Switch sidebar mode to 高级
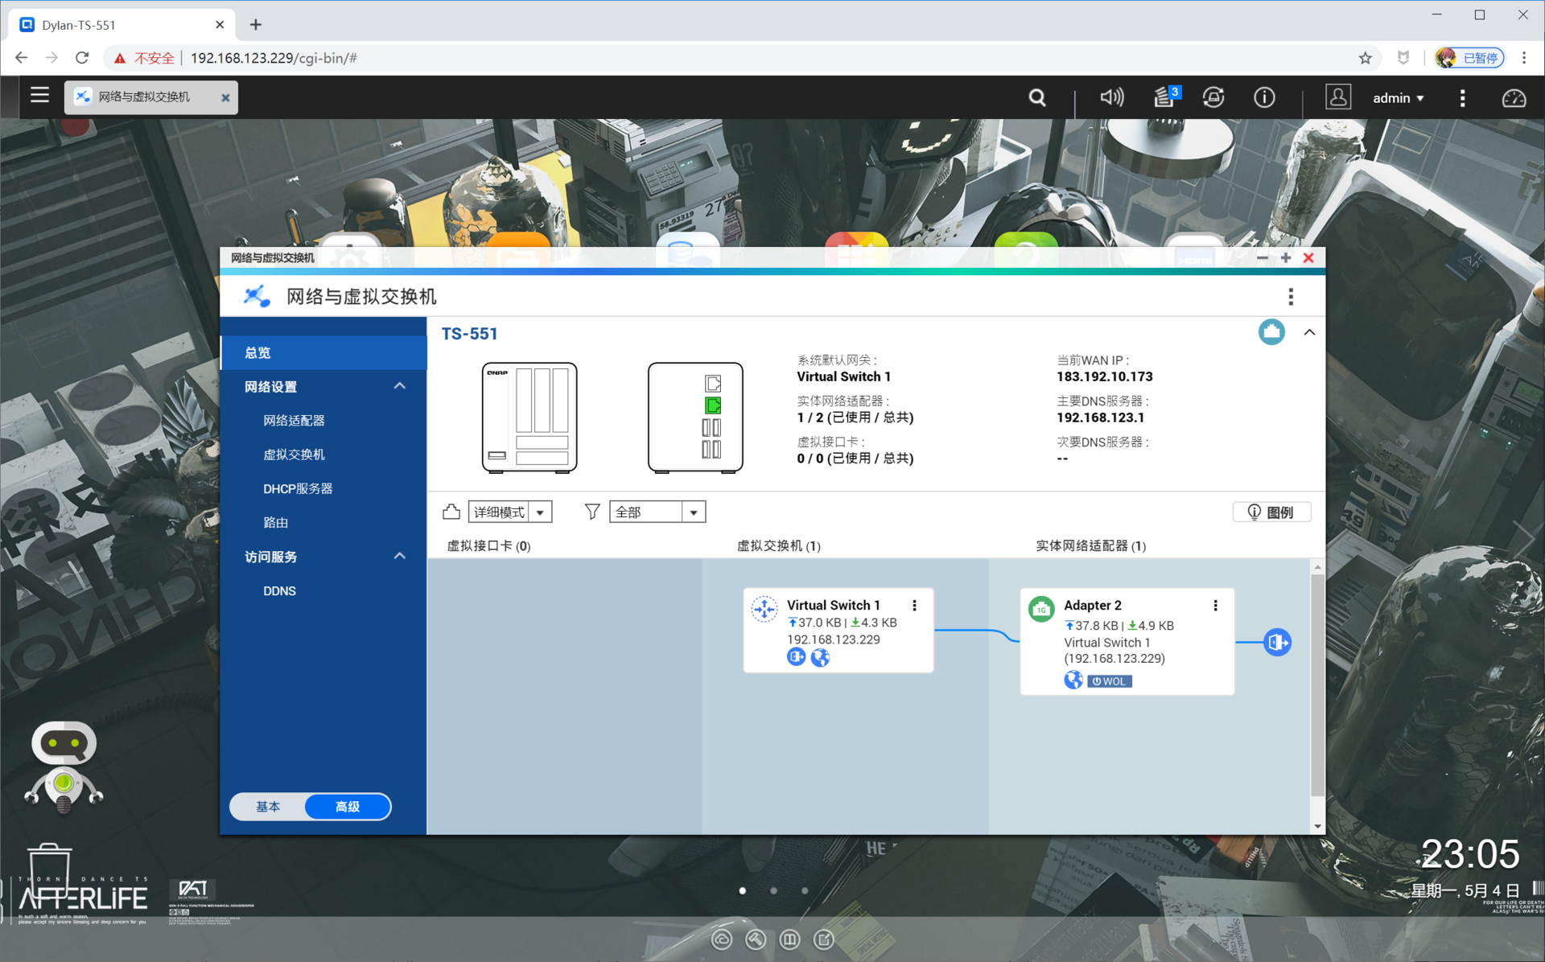This screenshot has width=1545, height=962. (x=348, y=807)
